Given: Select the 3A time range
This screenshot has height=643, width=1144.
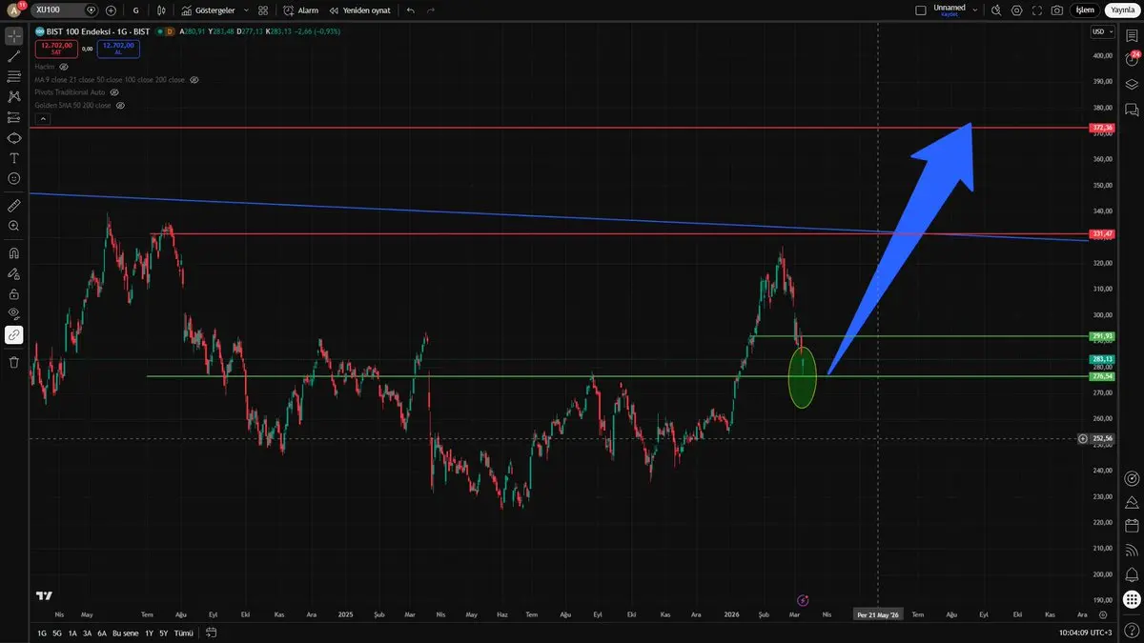Looking at the screenshot, I should 87,633.
